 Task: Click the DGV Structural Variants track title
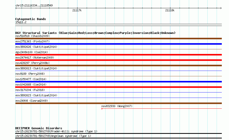click(95, 33)
